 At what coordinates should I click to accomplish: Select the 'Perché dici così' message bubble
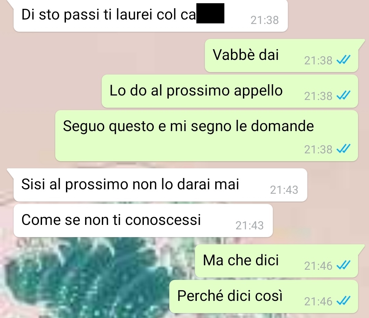coord(263,296)
